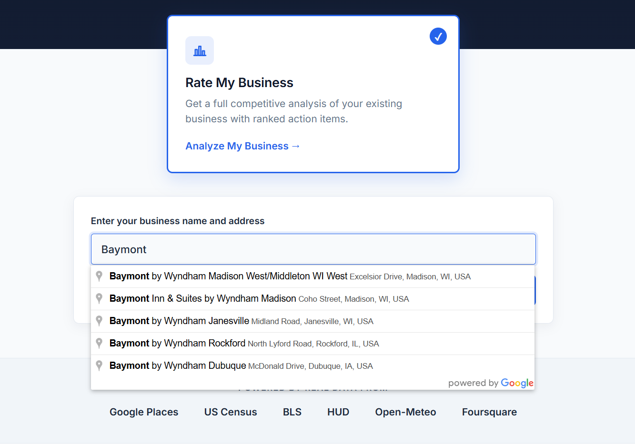
Task: Click the pin icon beside Madison West/Middleton result
Action: (x=99, y=276)
